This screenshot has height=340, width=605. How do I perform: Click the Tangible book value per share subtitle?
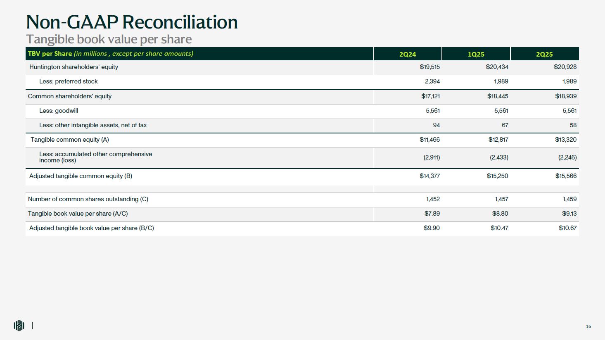coord(109,39)
